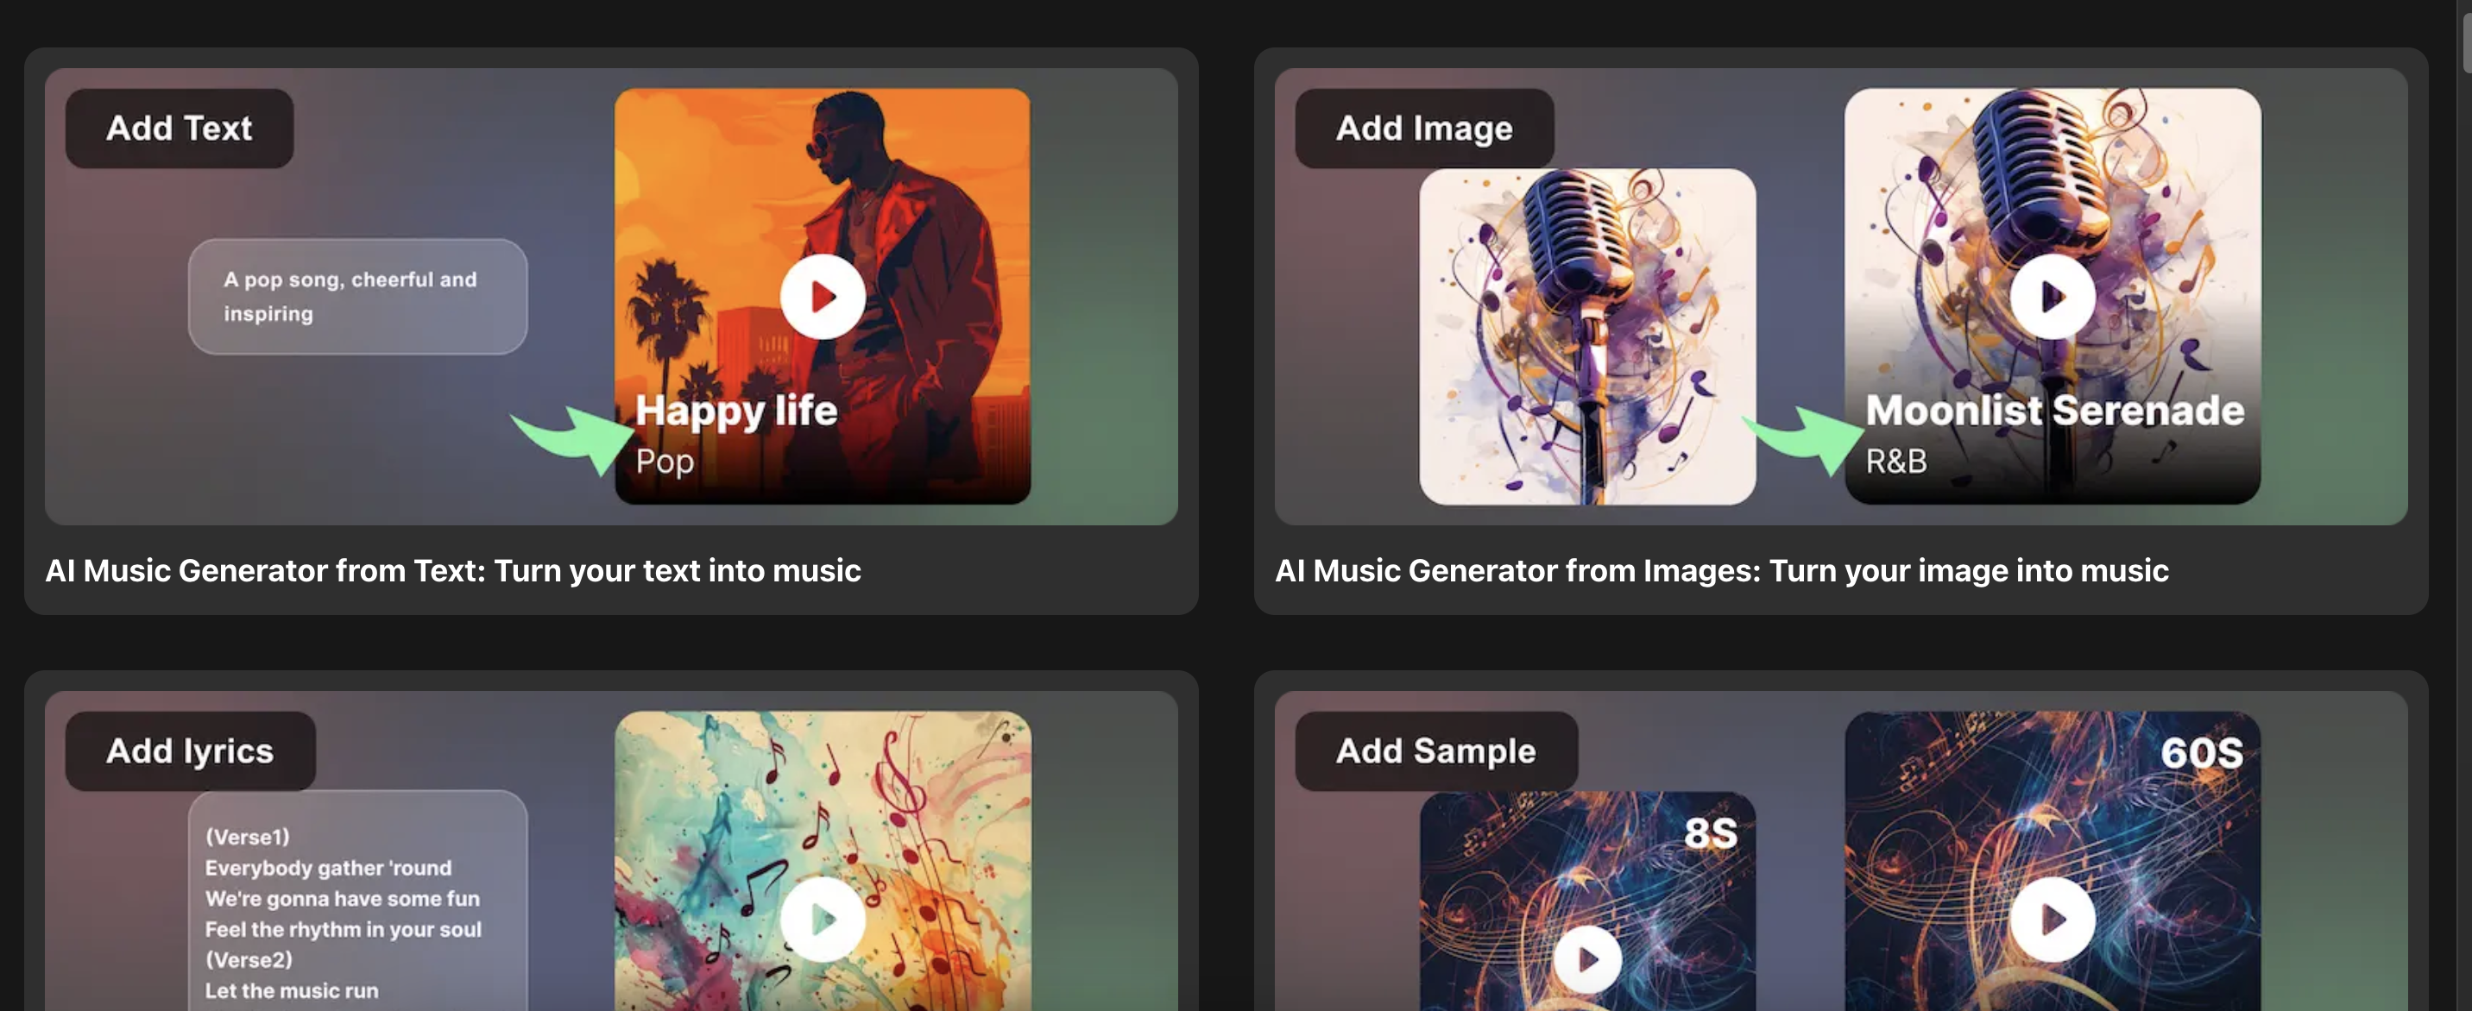Play the 60S generated track
Screen dimensions: 2472x1011
click(x=2052, y=919)
